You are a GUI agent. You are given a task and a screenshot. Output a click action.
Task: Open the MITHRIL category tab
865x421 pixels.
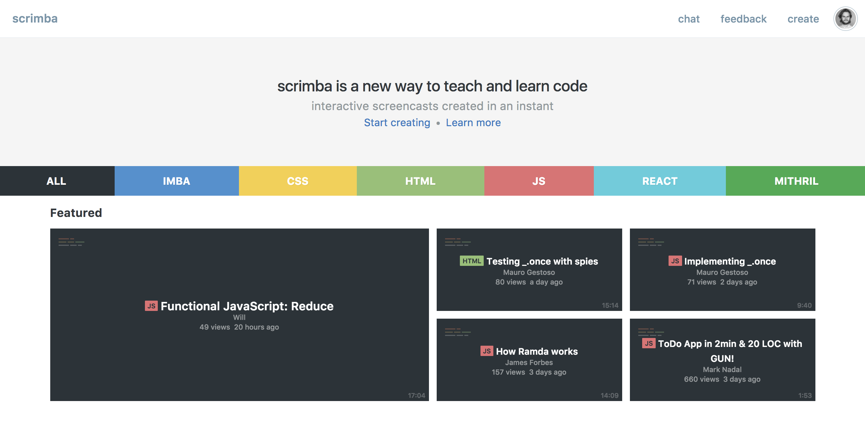(x=795, y=181)
